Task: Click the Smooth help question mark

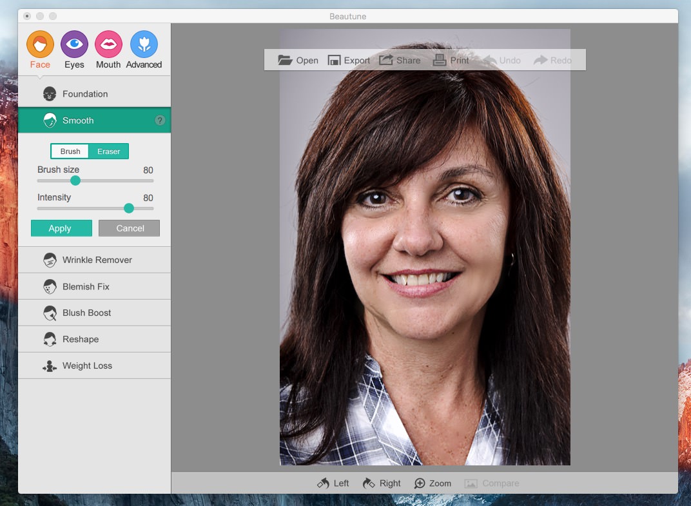Action: [160, 121]
